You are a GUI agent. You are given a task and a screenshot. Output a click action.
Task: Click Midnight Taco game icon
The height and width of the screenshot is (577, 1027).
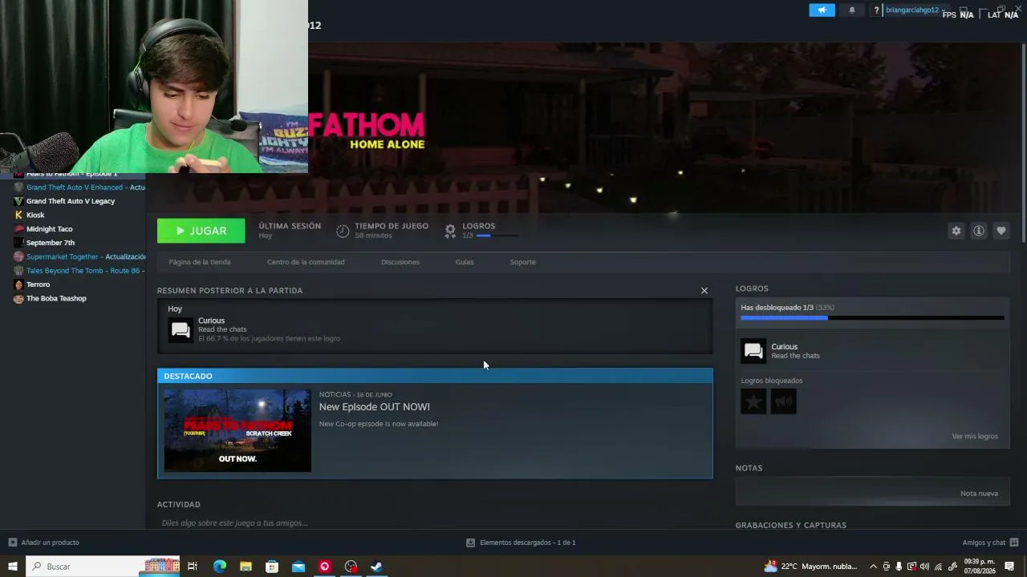(x=19, y=229)
